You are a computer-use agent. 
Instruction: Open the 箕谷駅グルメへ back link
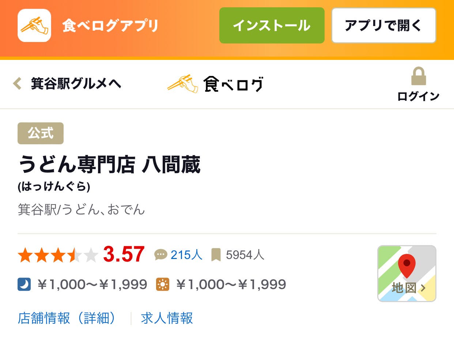pyautogui.click(x=76, y=84)
